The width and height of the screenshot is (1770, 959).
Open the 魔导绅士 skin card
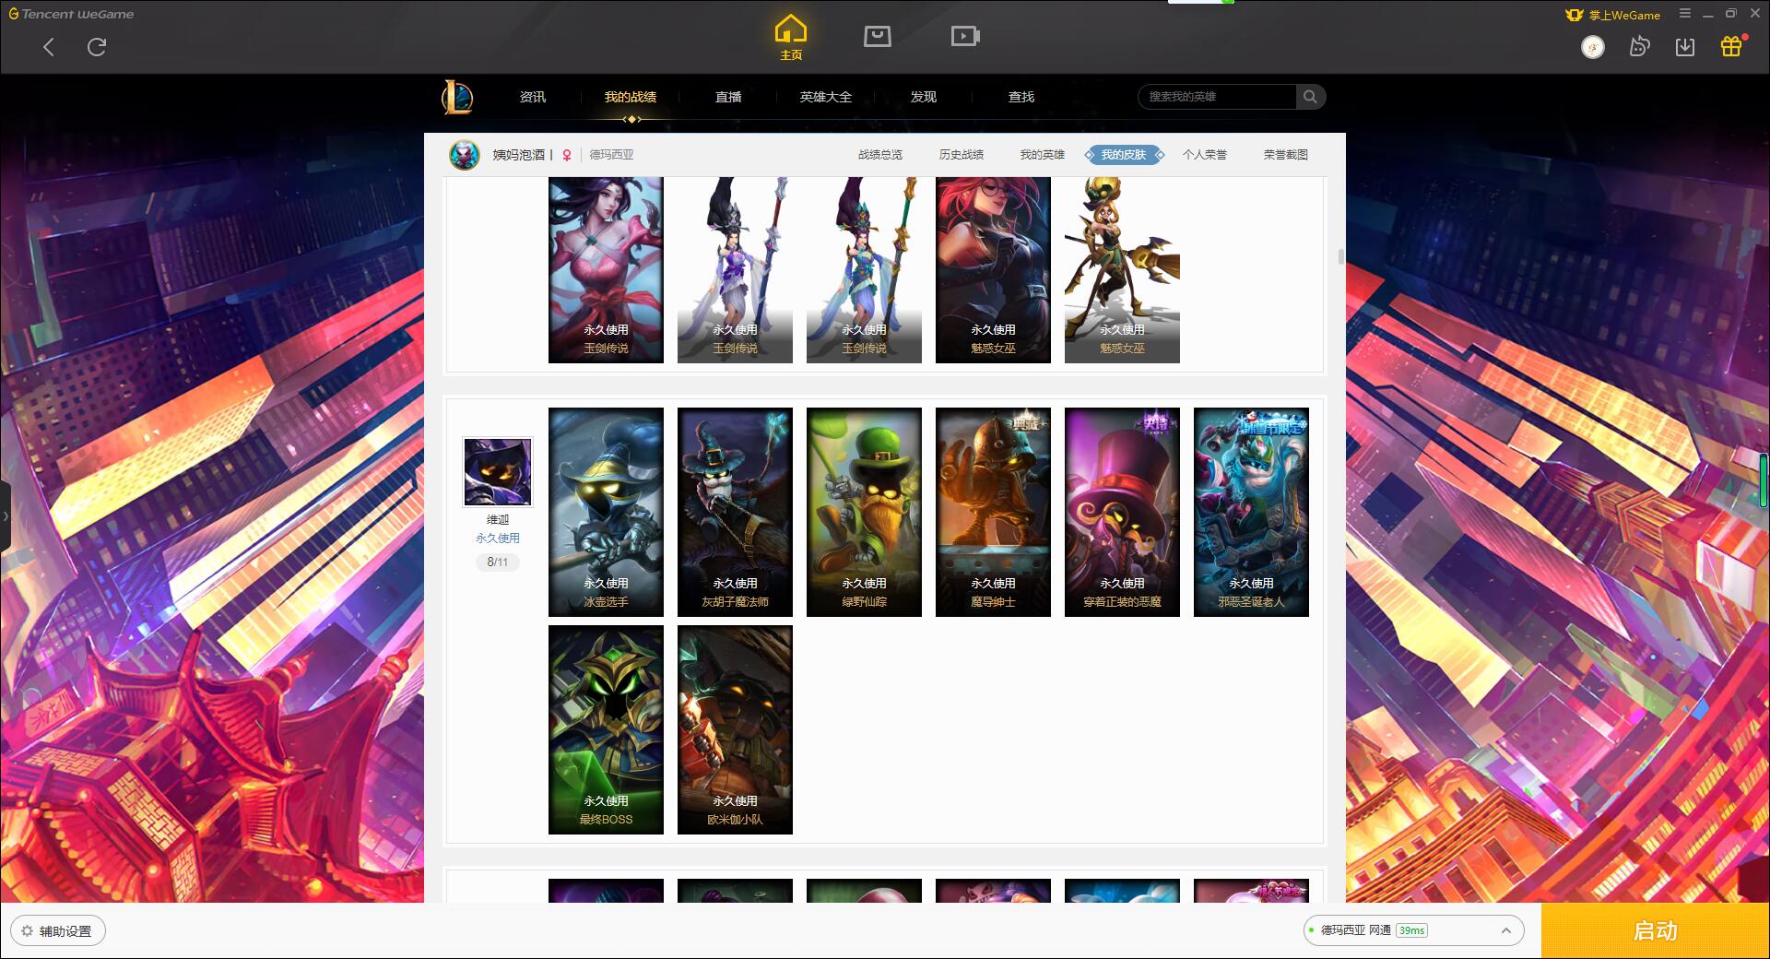[x=993, y=512]
